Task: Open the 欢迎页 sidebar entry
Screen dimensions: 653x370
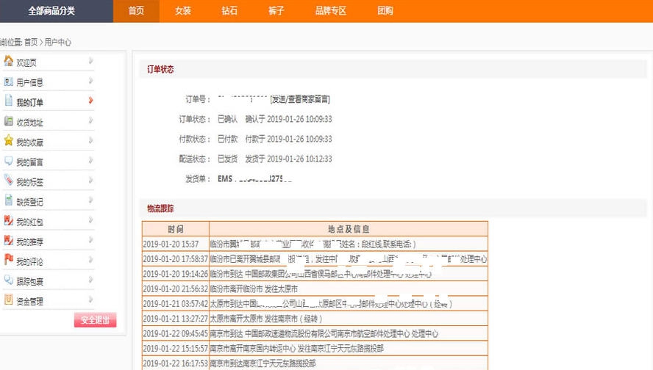Action: click(26, 63)
